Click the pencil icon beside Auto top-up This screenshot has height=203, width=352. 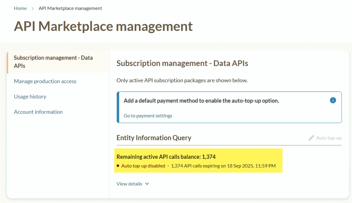click(311, 138)
